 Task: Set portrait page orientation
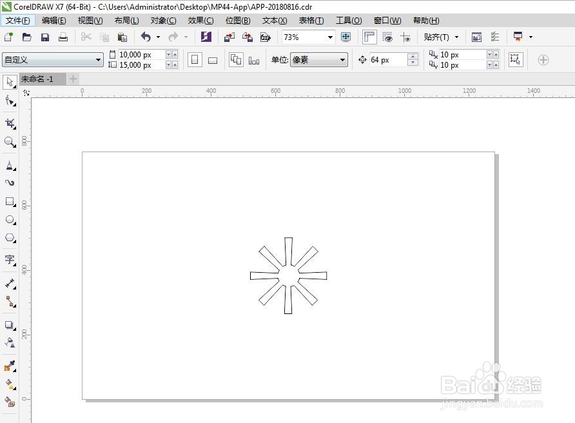pos(195,60)
